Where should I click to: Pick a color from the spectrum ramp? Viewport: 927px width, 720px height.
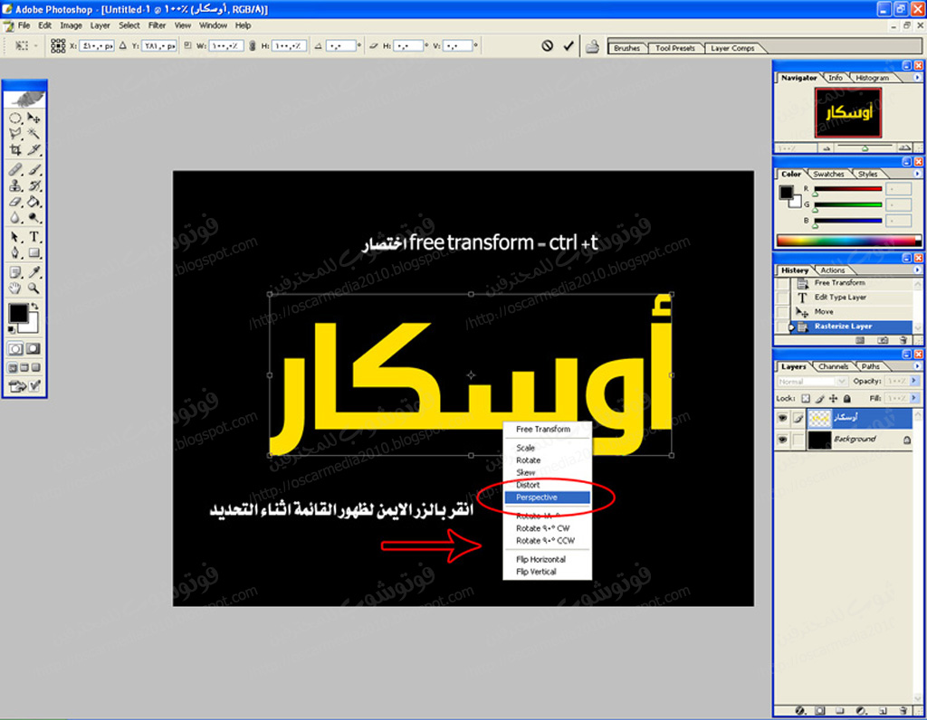click(849, 241)
